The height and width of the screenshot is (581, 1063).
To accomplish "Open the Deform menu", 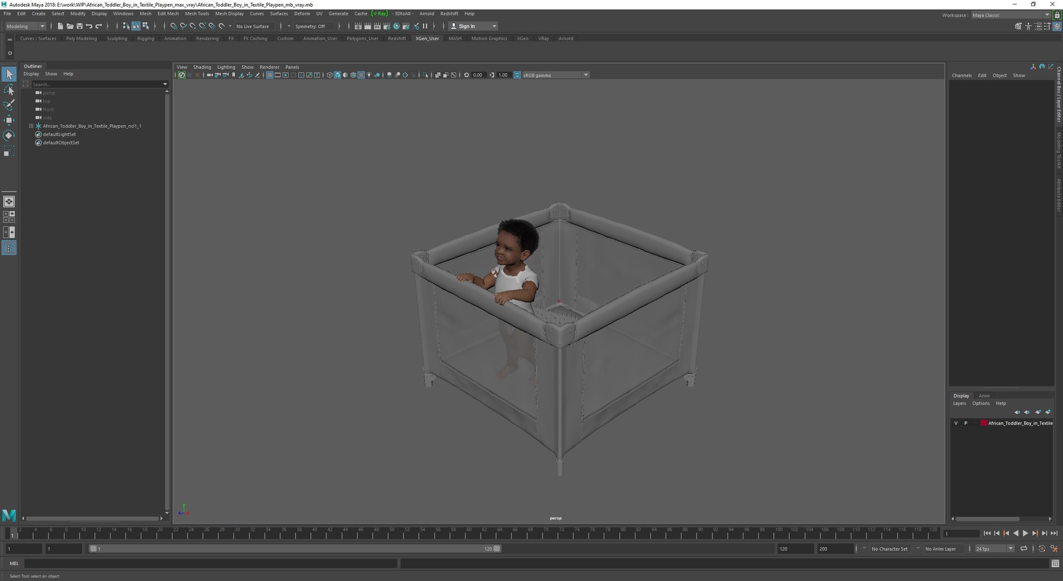I will click(302, 13).
